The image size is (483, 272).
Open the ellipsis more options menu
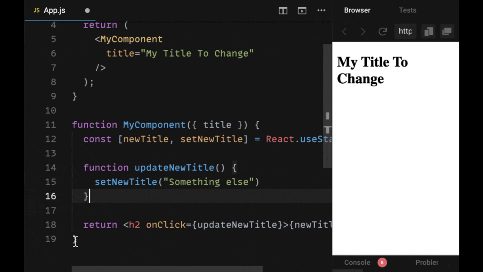coord(321,10)
